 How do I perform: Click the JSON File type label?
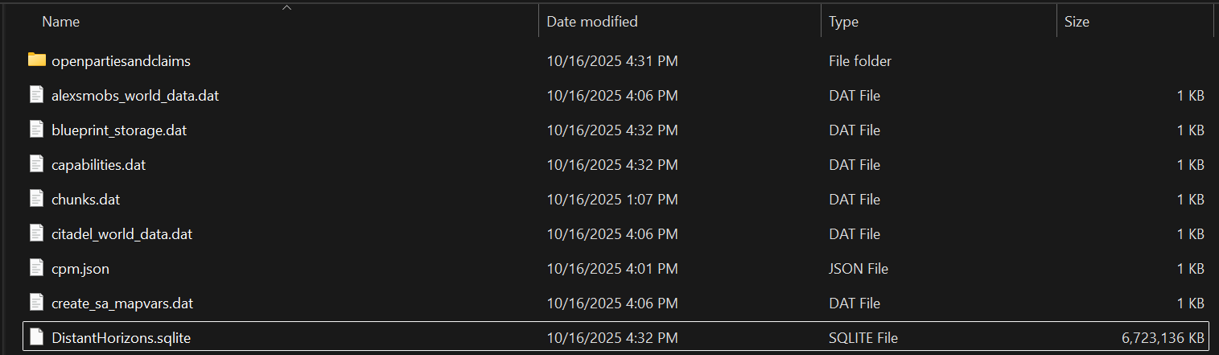(x=859, y=268)
